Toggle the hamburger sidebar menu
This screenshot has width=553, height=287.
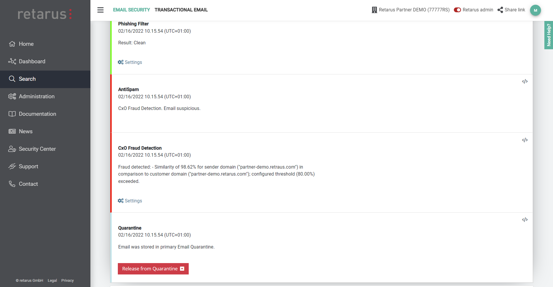click(100, 10)
